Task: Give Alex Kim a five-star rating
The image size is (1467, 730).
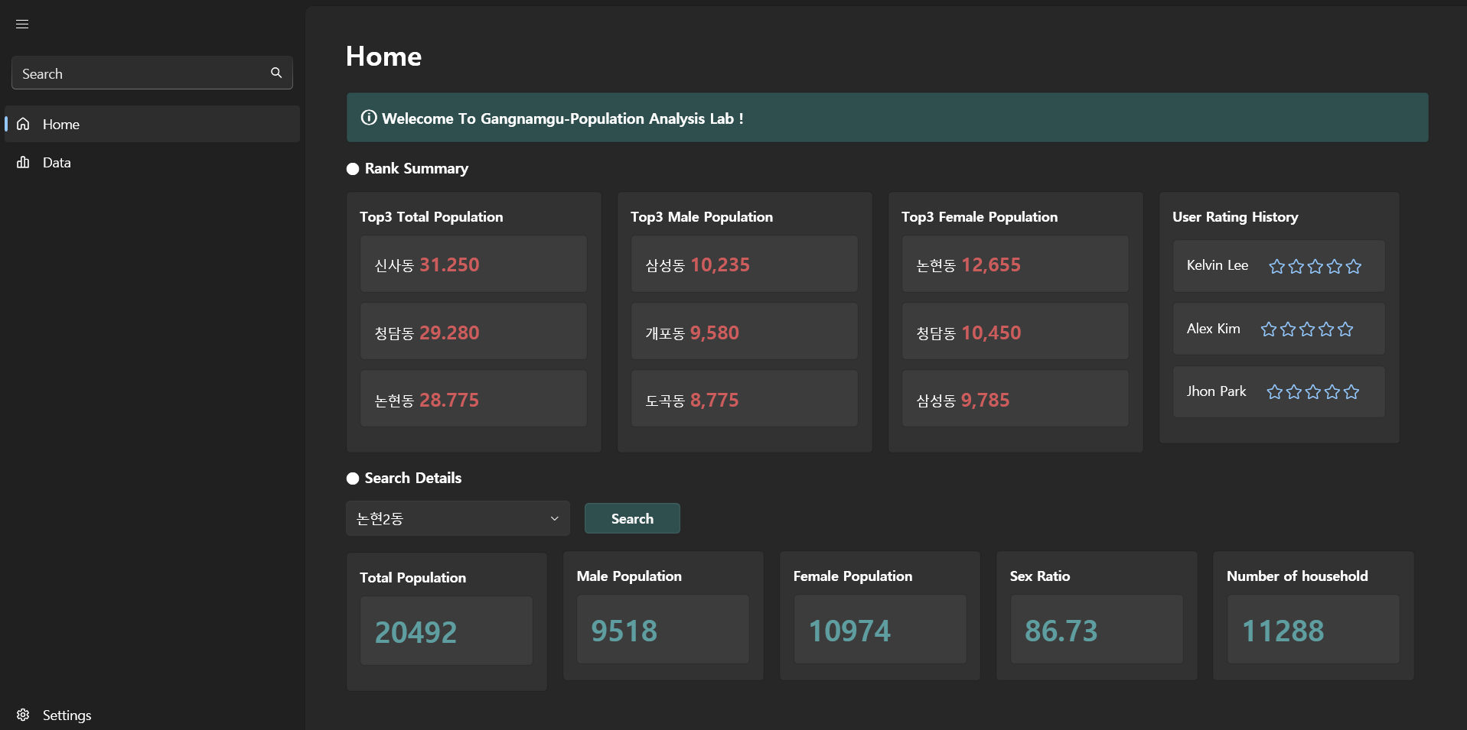Action: (x=1345, y=329)
